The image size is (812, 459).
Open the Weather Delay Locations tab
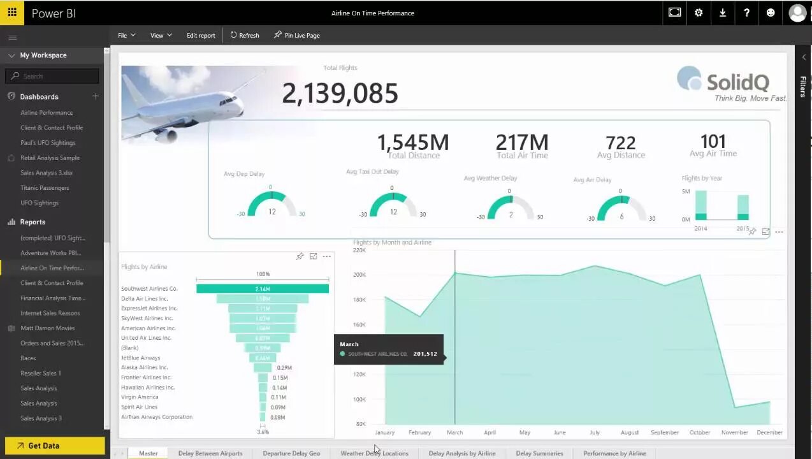(x=374, y=453)
